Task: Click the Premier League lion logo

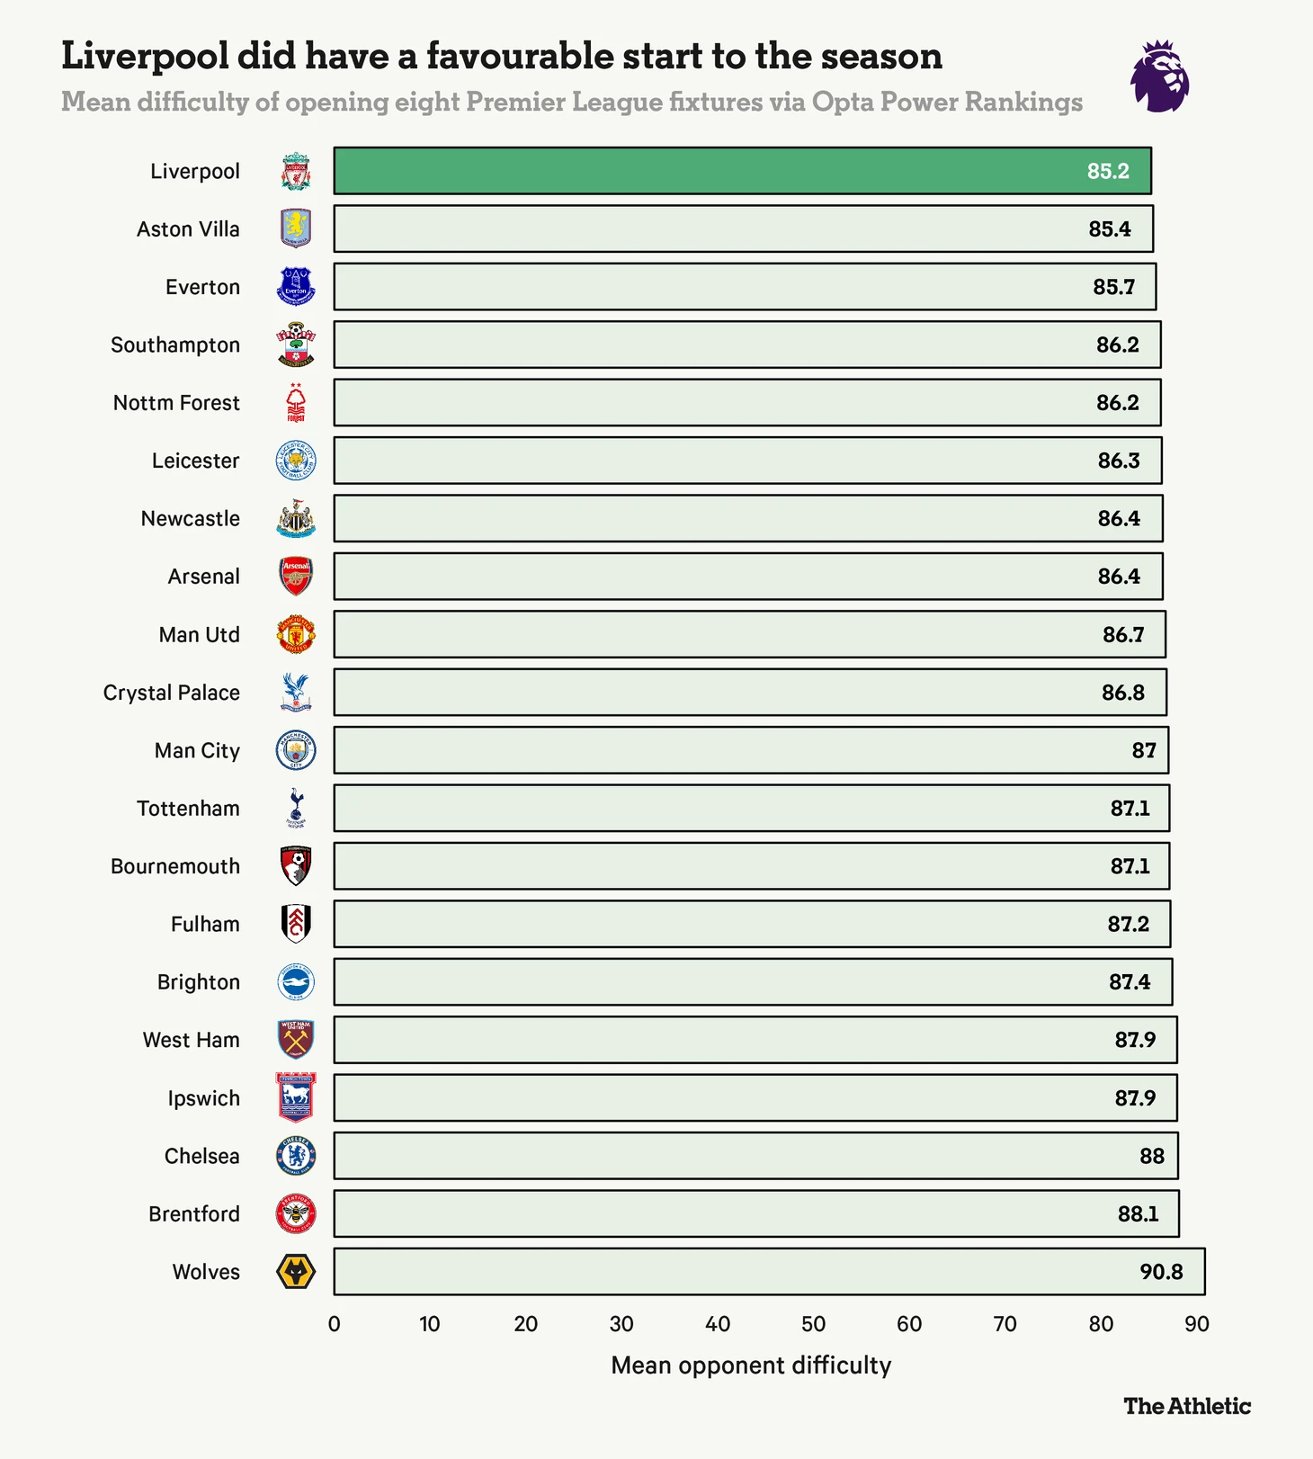Action: (x=1160, y=76)
